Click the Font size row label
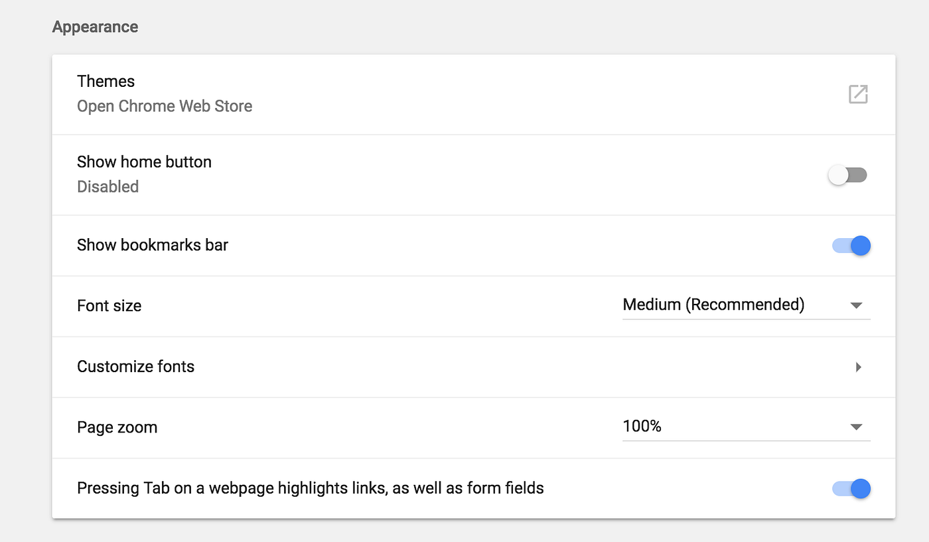929x542 pixels. click(109, 306)
